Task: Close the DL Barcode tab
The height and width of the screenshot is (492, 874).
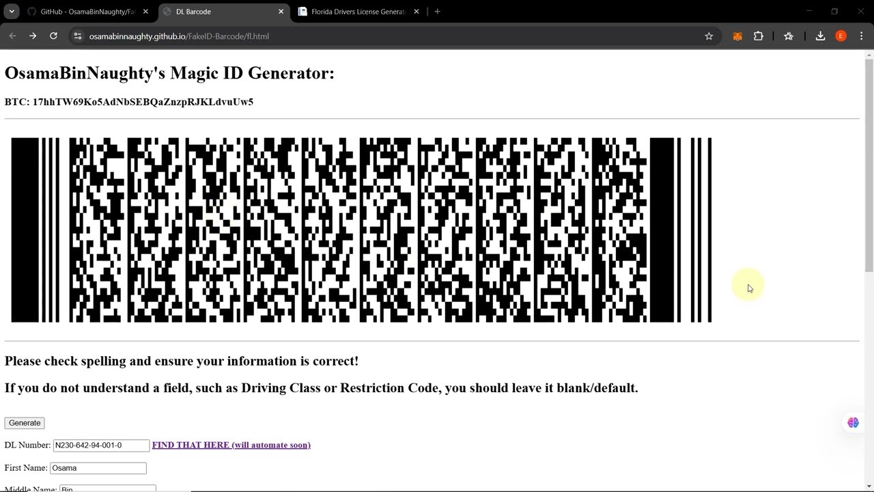Action: coord(281,12)
